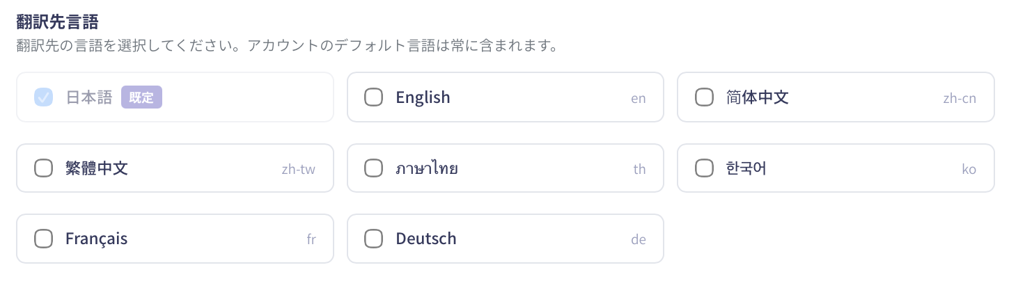Toggle the ภาษาไทย checkbox
This screenshot has height=288, width=1025.
tap(374, 168)
